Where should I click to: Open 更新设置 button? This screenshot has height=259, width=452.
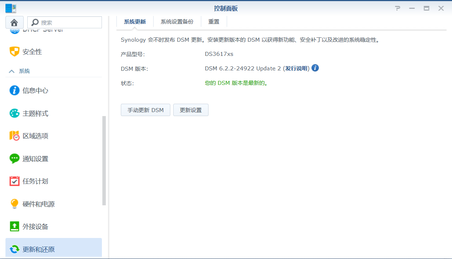[191, 110]
